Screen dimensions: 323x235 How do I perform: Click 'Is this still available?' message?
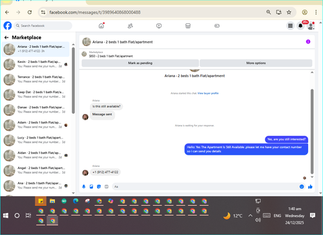[x=107, y=106]
